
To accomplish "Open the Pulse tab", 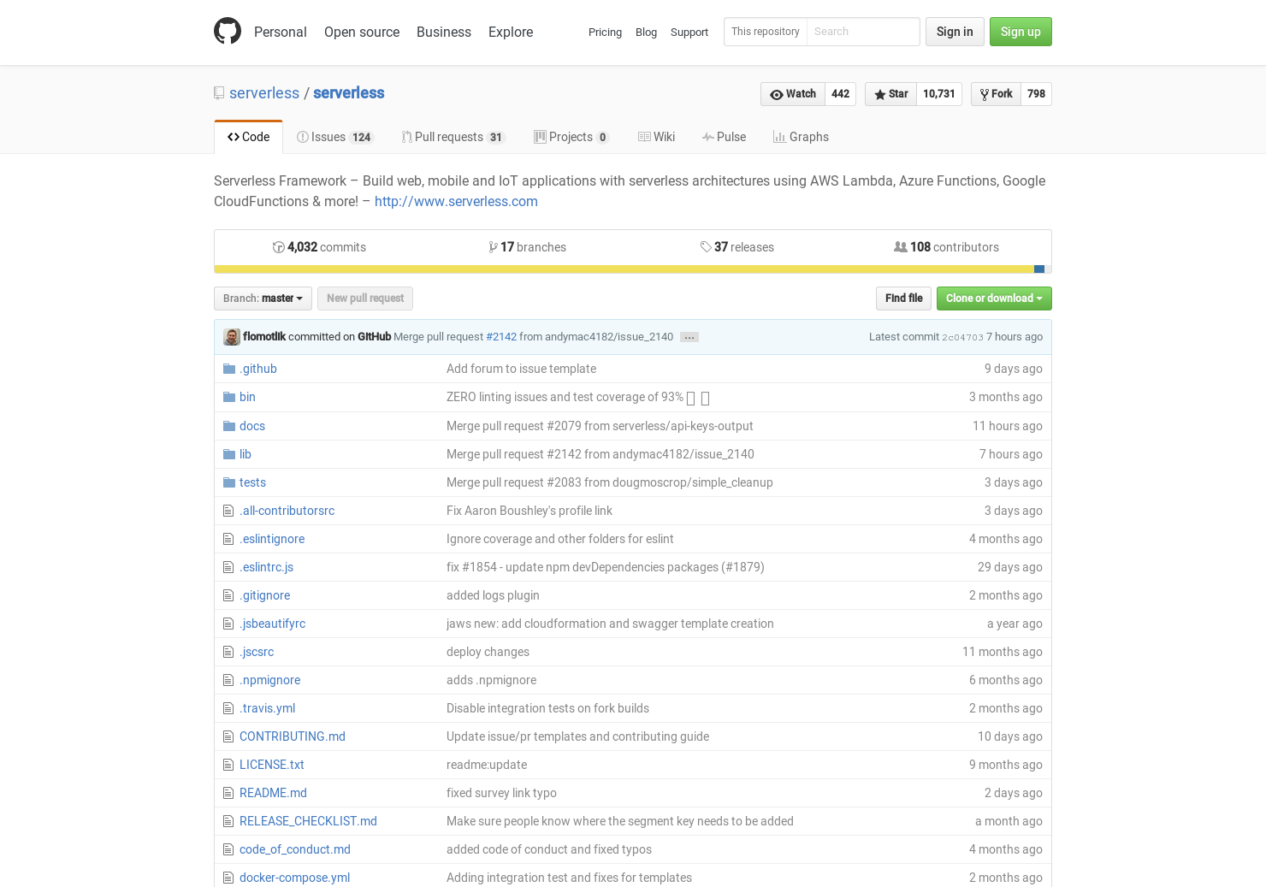I will 724,137.
